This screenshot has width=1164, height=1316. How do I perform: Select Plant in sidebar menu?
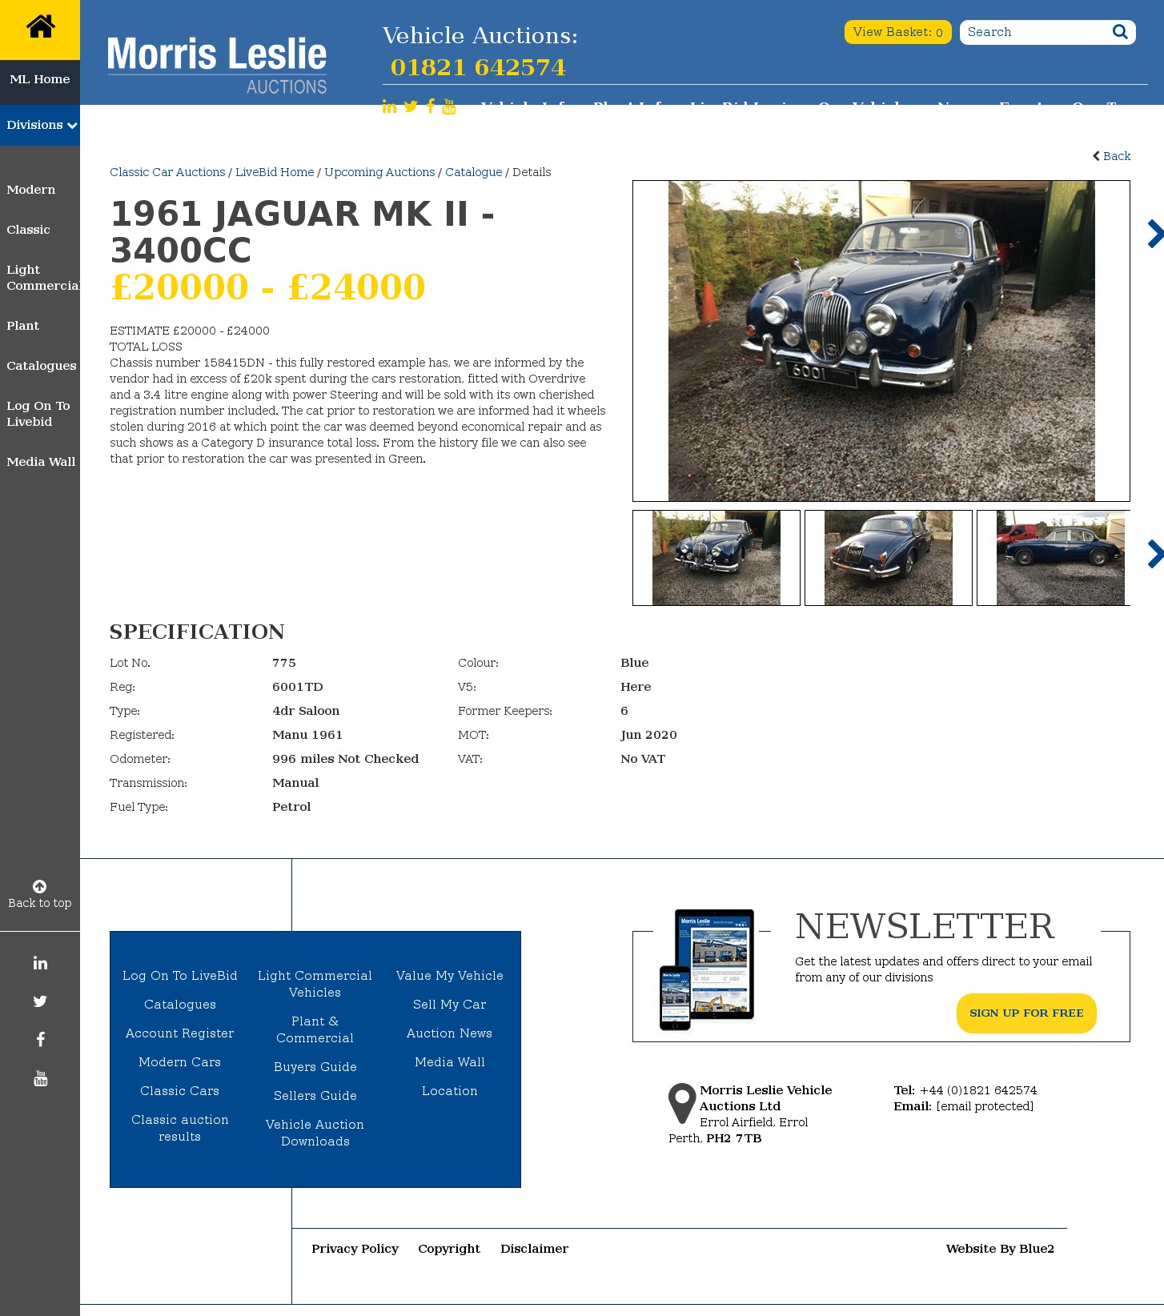22,326
